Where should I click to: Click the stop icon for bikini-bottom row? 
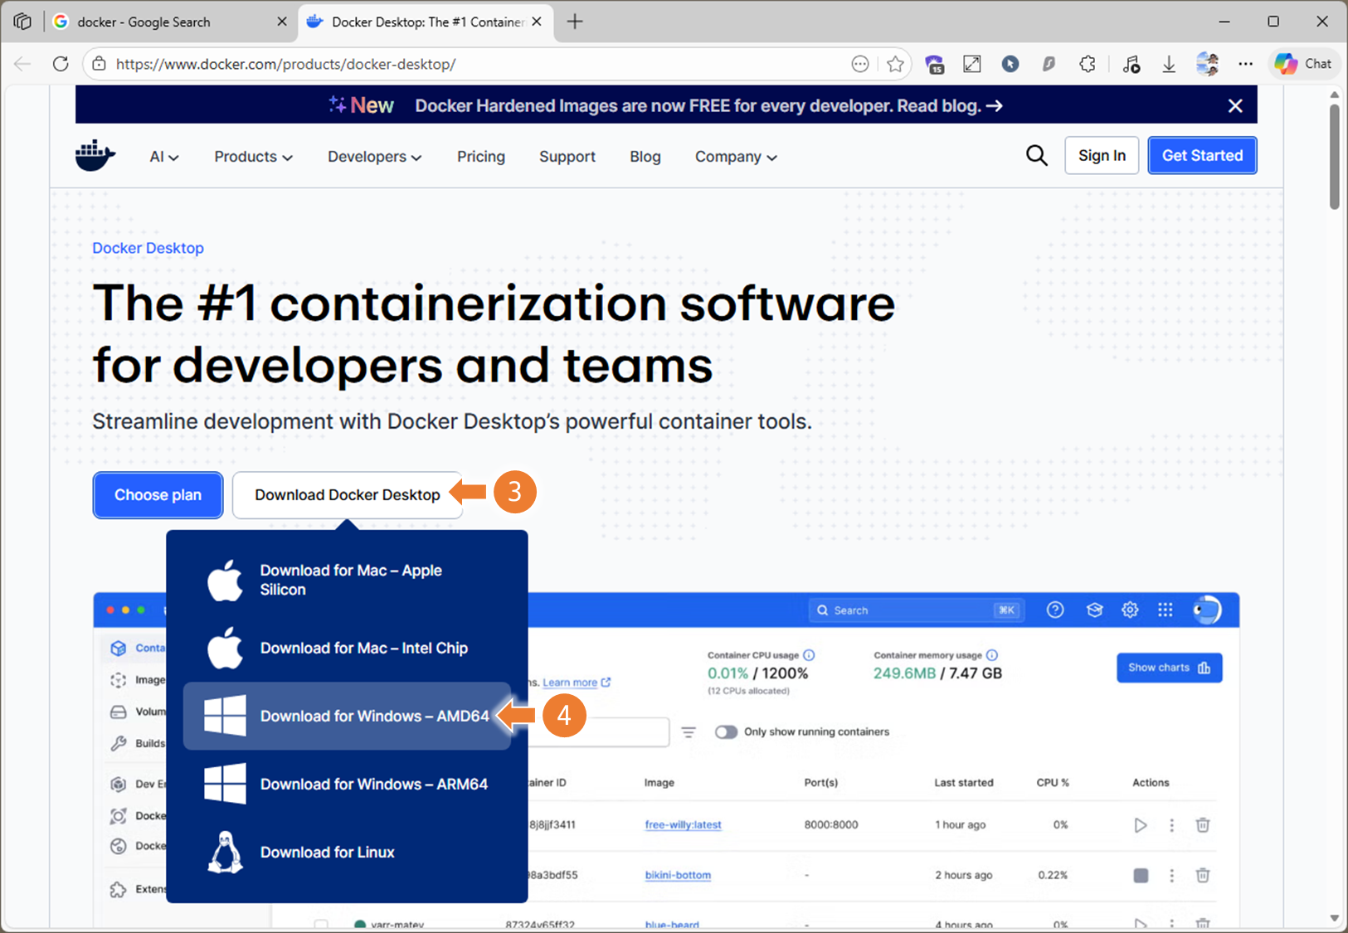click(1141, 875)
